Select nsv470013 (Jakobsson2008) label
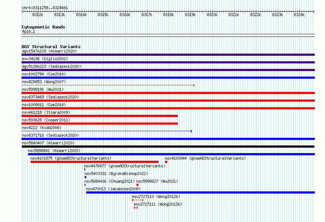The image size is (325, 222). pos(113,189)
